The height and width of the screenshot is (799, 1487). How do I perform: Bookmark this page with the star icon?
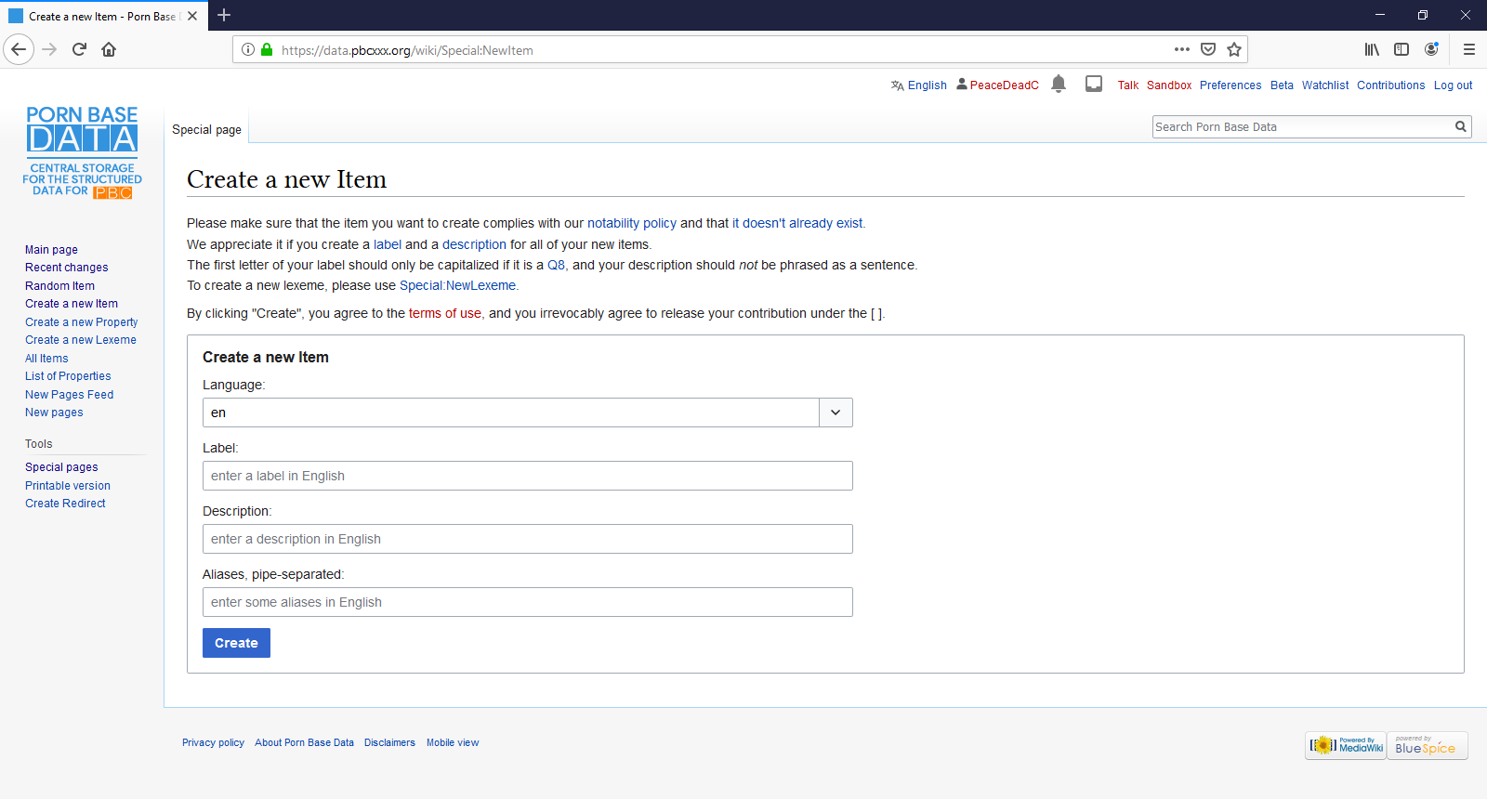click(x=1234, y=50)
